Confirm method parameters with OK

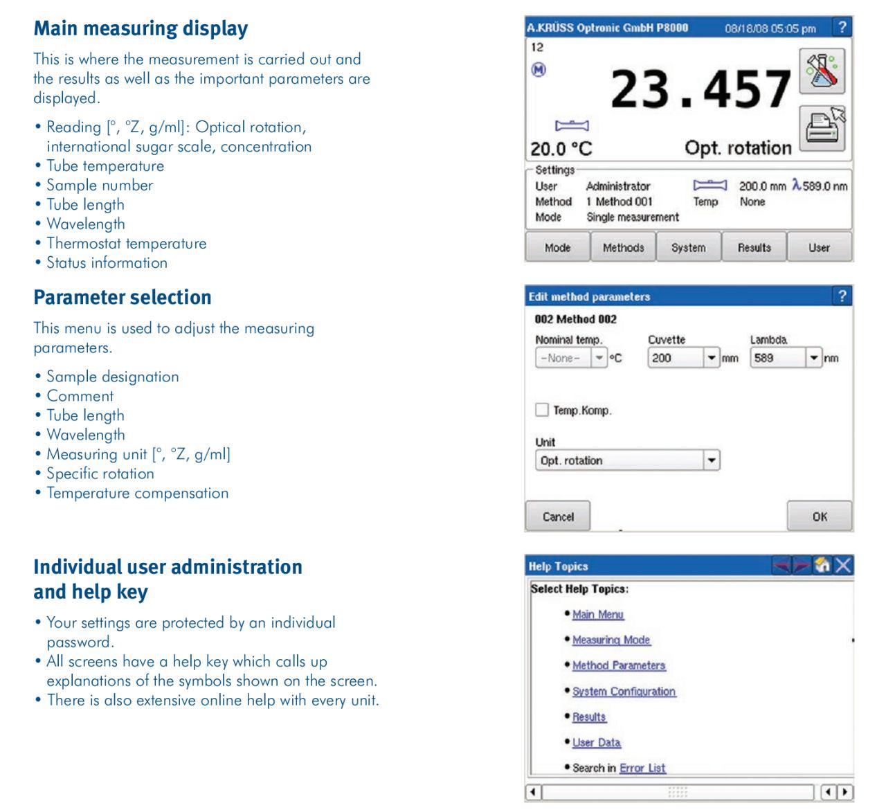(x=820, y=516)
